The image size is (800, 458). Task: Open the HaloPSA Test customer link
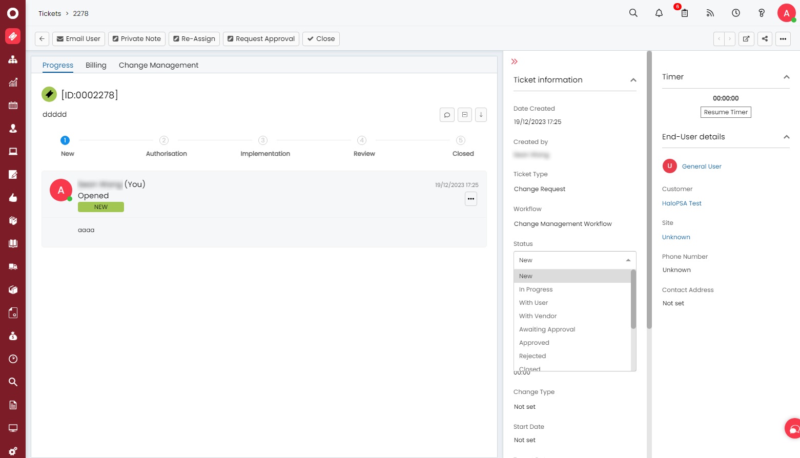tap(681, 203)
